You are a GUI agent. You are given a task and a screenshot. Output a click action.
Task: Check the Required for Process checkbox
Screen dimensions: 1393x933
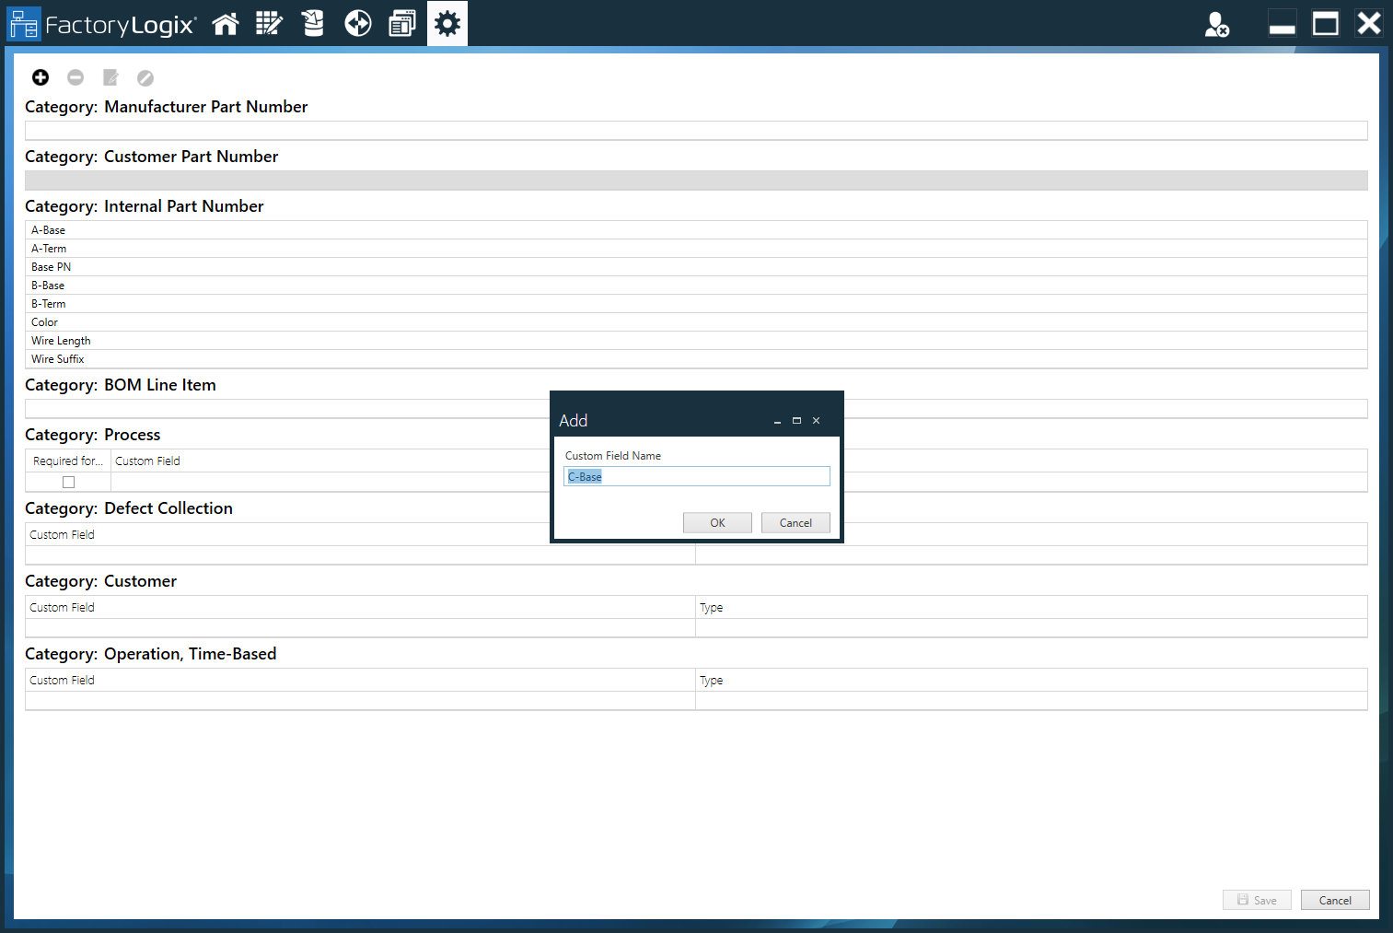pos(67,481)
